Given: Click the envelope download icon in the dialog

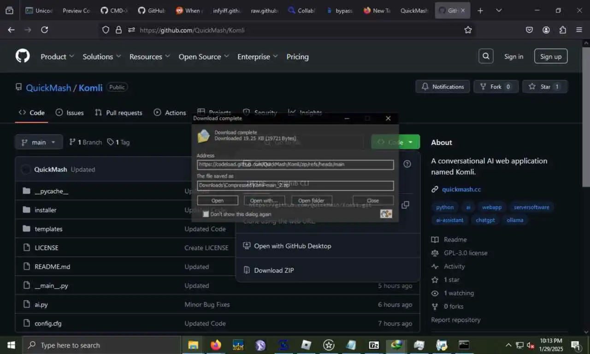Looking at the screenshot, I should [x=204, y=136].
